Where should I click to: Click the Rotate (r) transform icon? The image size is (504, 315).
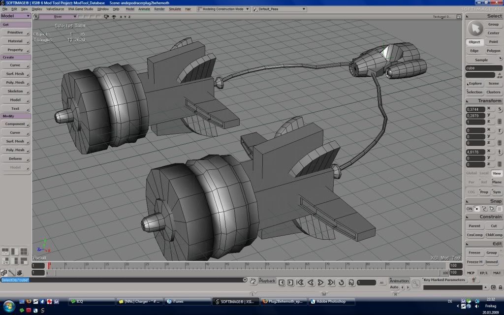pyautogui.click(x=500, y=130)
